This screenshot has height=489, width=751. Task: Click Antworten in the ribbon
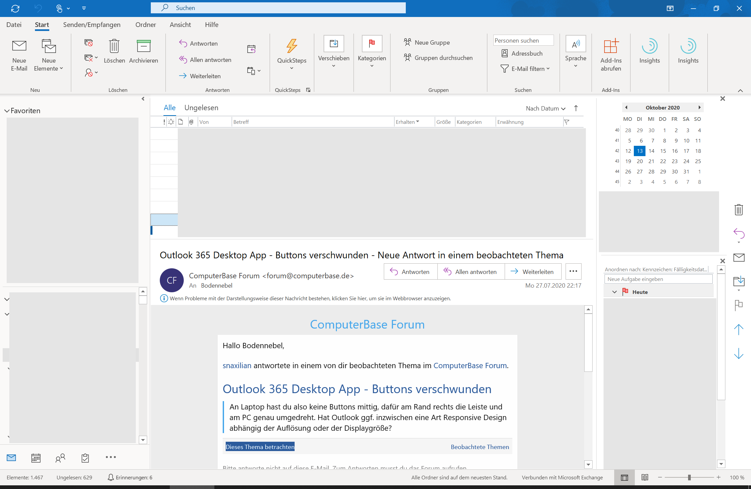(198, 44)
